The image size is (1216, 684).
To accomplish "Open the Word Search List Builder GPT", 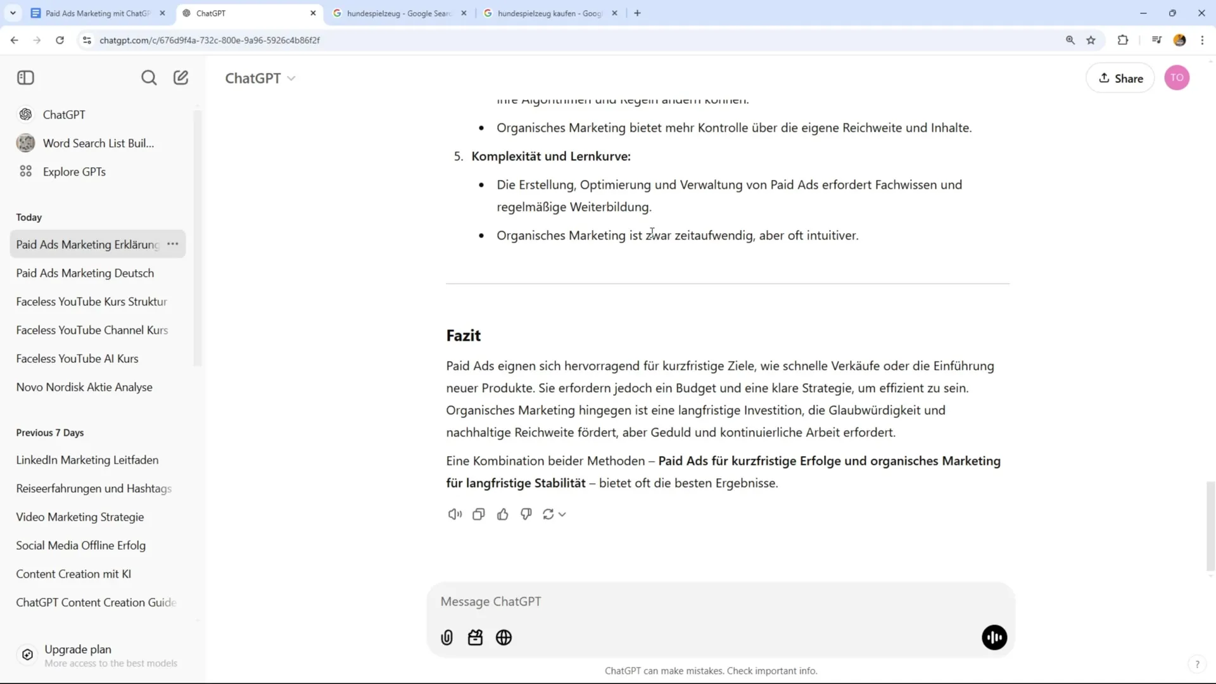I will (x=98, y=143).
